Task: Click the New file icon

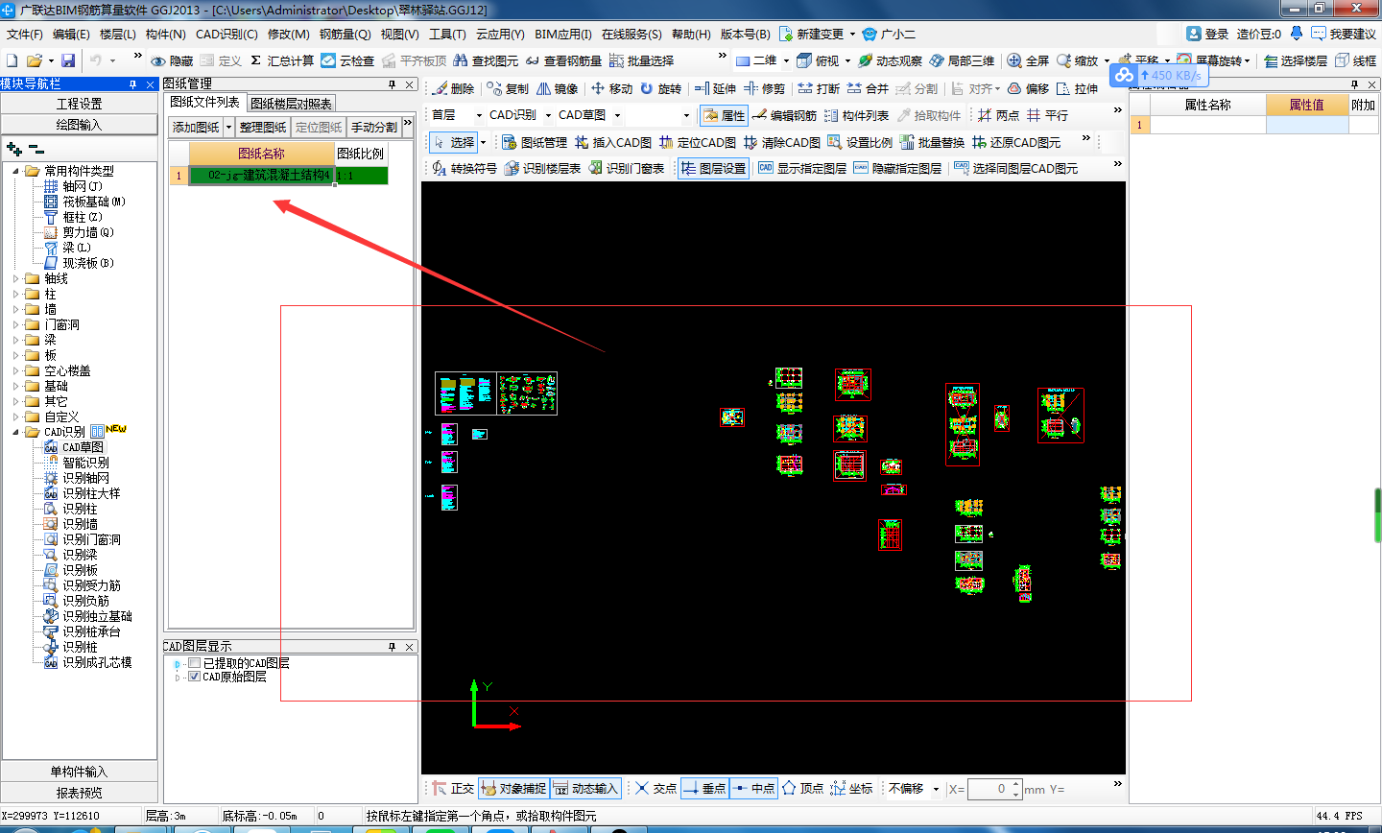Action: 12,60
